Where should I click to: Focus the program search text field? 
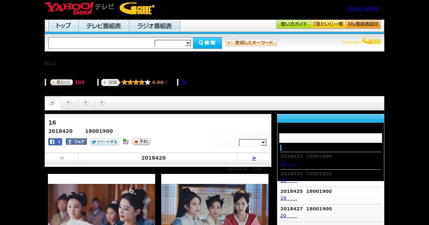pyautogui.click(x=101, y=43)
